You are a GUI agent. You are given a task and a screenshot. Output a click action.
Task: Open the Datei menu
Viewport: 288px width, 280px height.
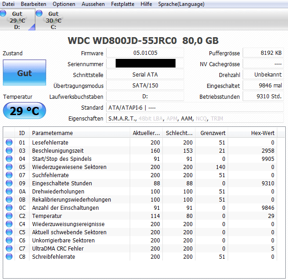point(8,4)
